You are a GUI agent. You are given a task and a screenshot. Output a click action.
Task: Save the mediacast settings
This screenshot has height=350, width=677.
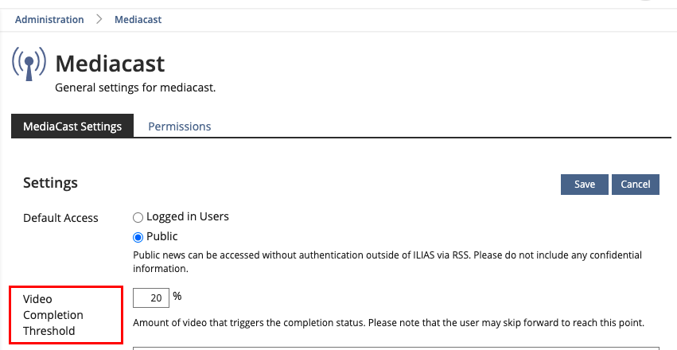584,185
